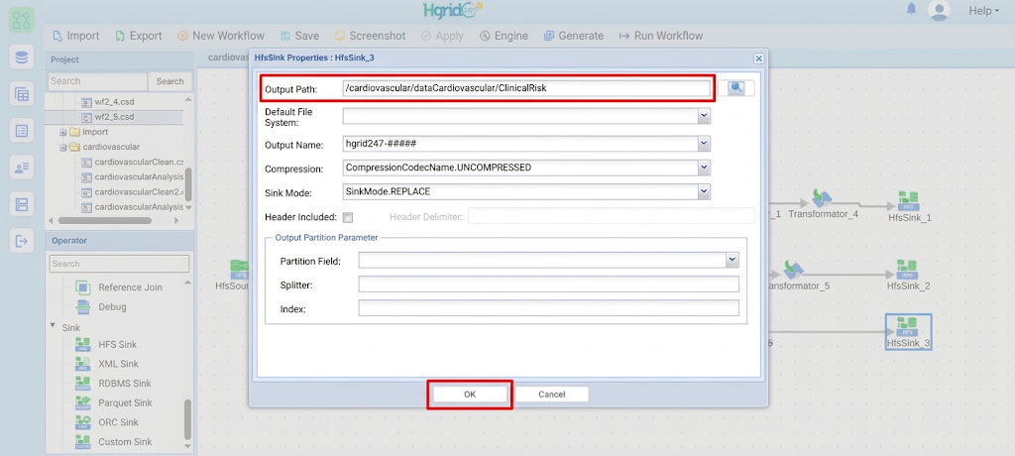This screenshot has height=456, width=1015.
Task: Select wf2_5.csd in project tree
Action: pyautogui.click(x=114, y=117)
